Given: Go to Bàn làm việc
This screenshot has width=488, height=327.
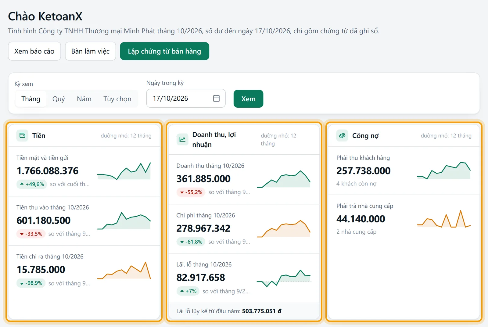Looking at the screenshot, I should pos(90,51).
